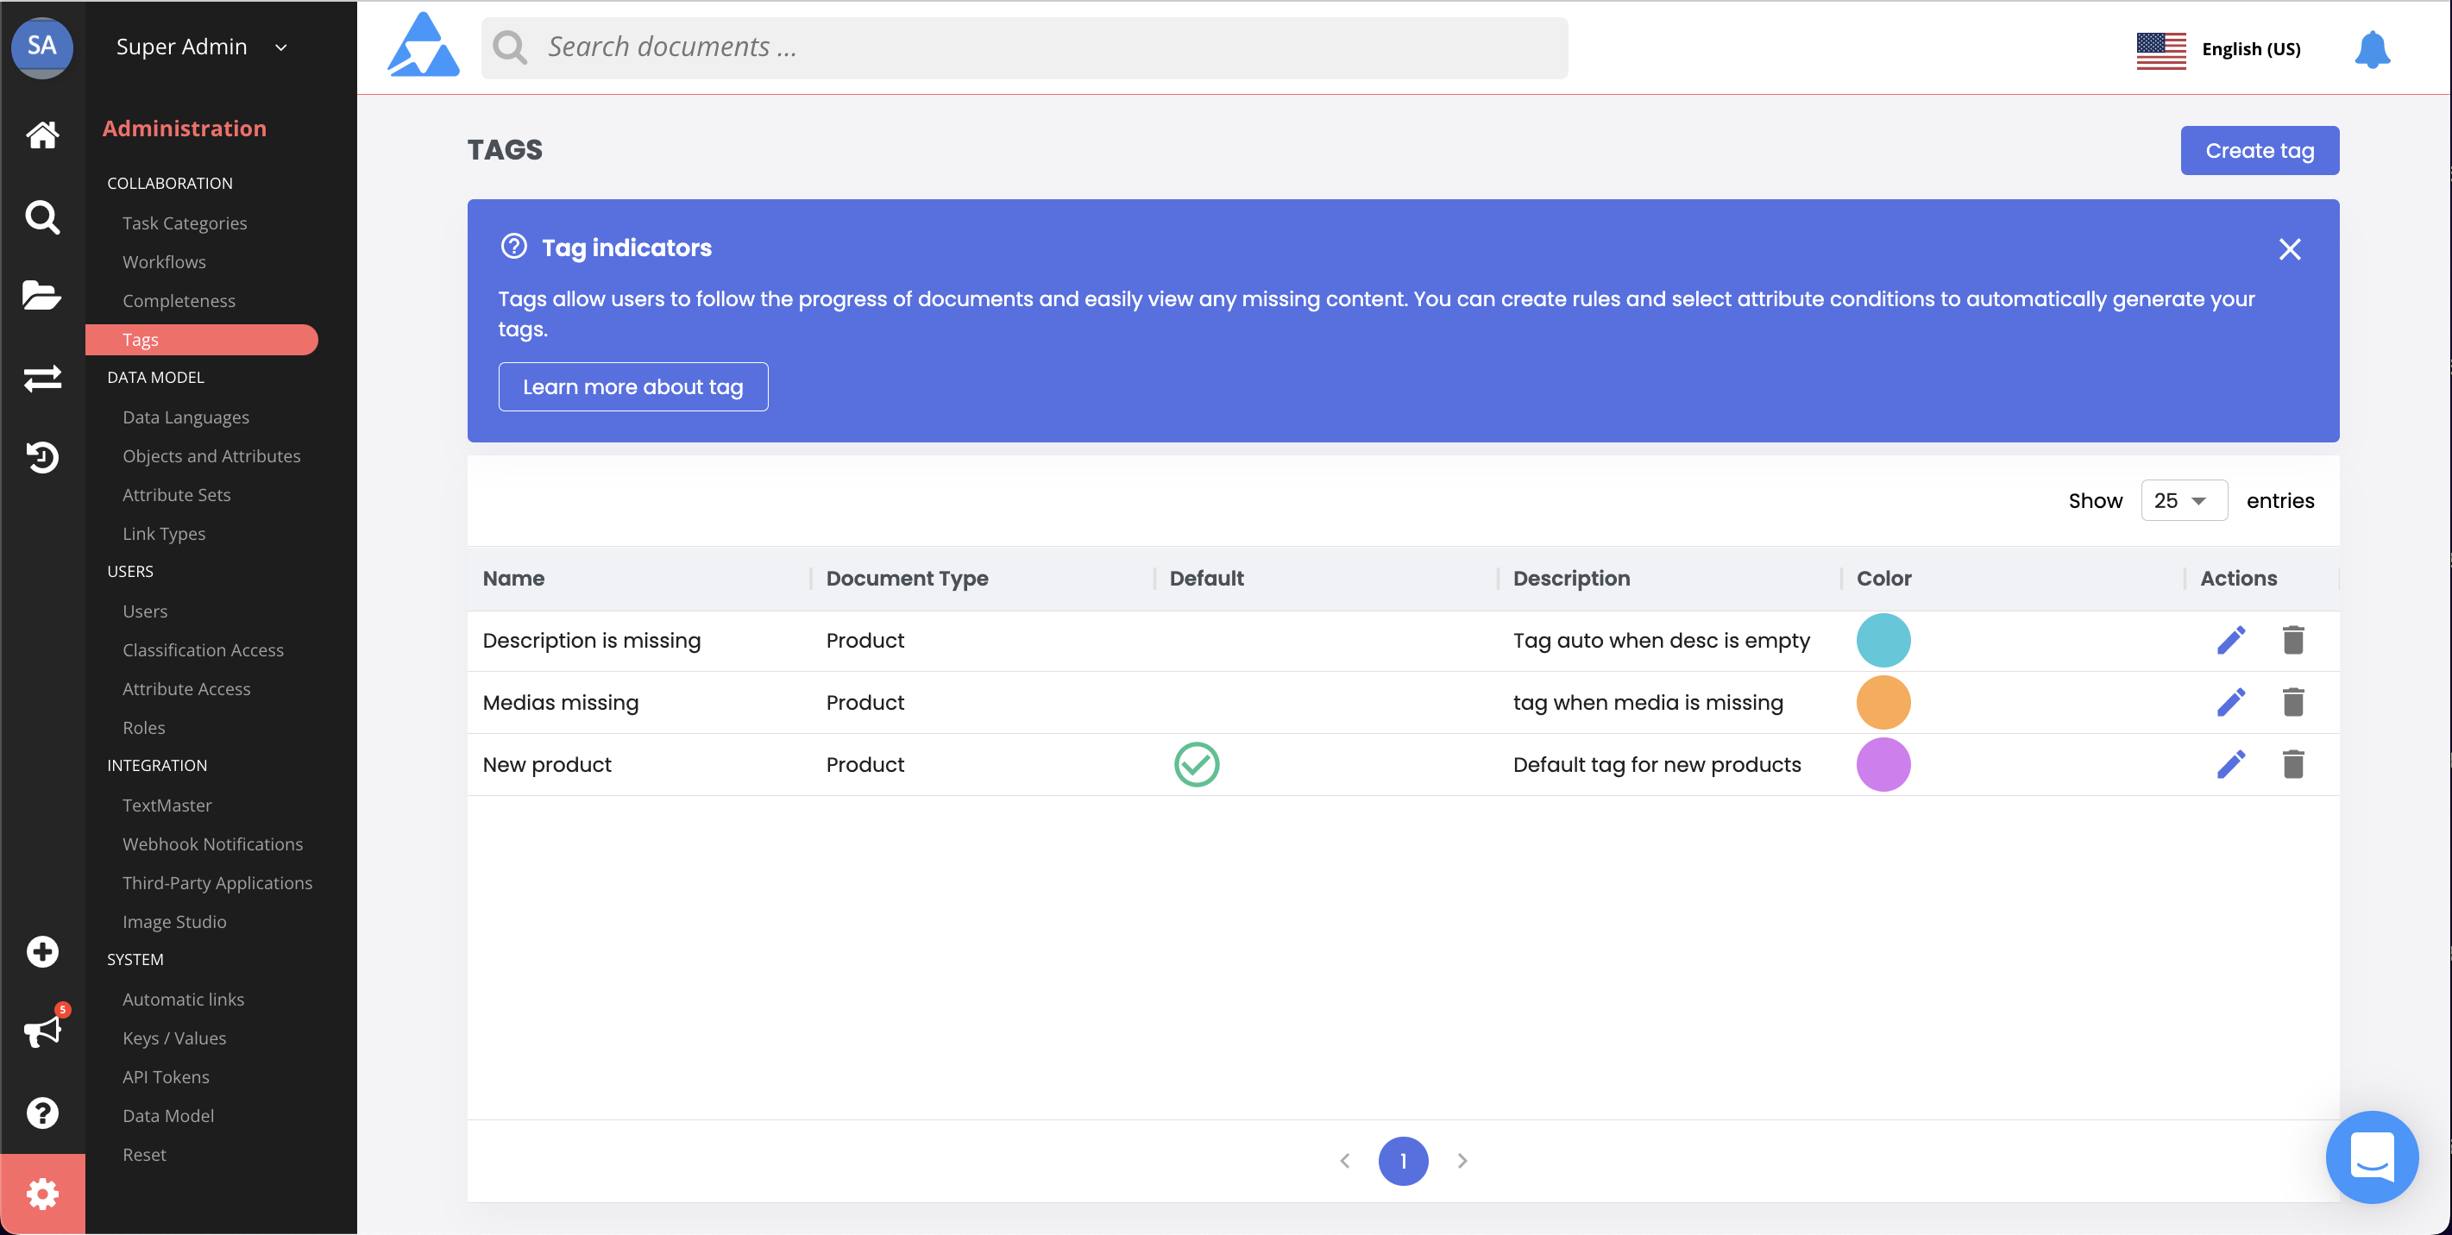
Task: Close the Tag indicators banner
Action: coord(2289,249)
